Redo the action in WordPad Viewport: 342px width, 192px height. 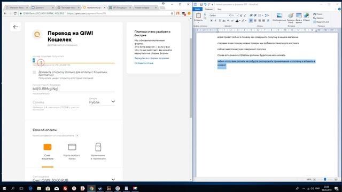(x=209, y=4)
